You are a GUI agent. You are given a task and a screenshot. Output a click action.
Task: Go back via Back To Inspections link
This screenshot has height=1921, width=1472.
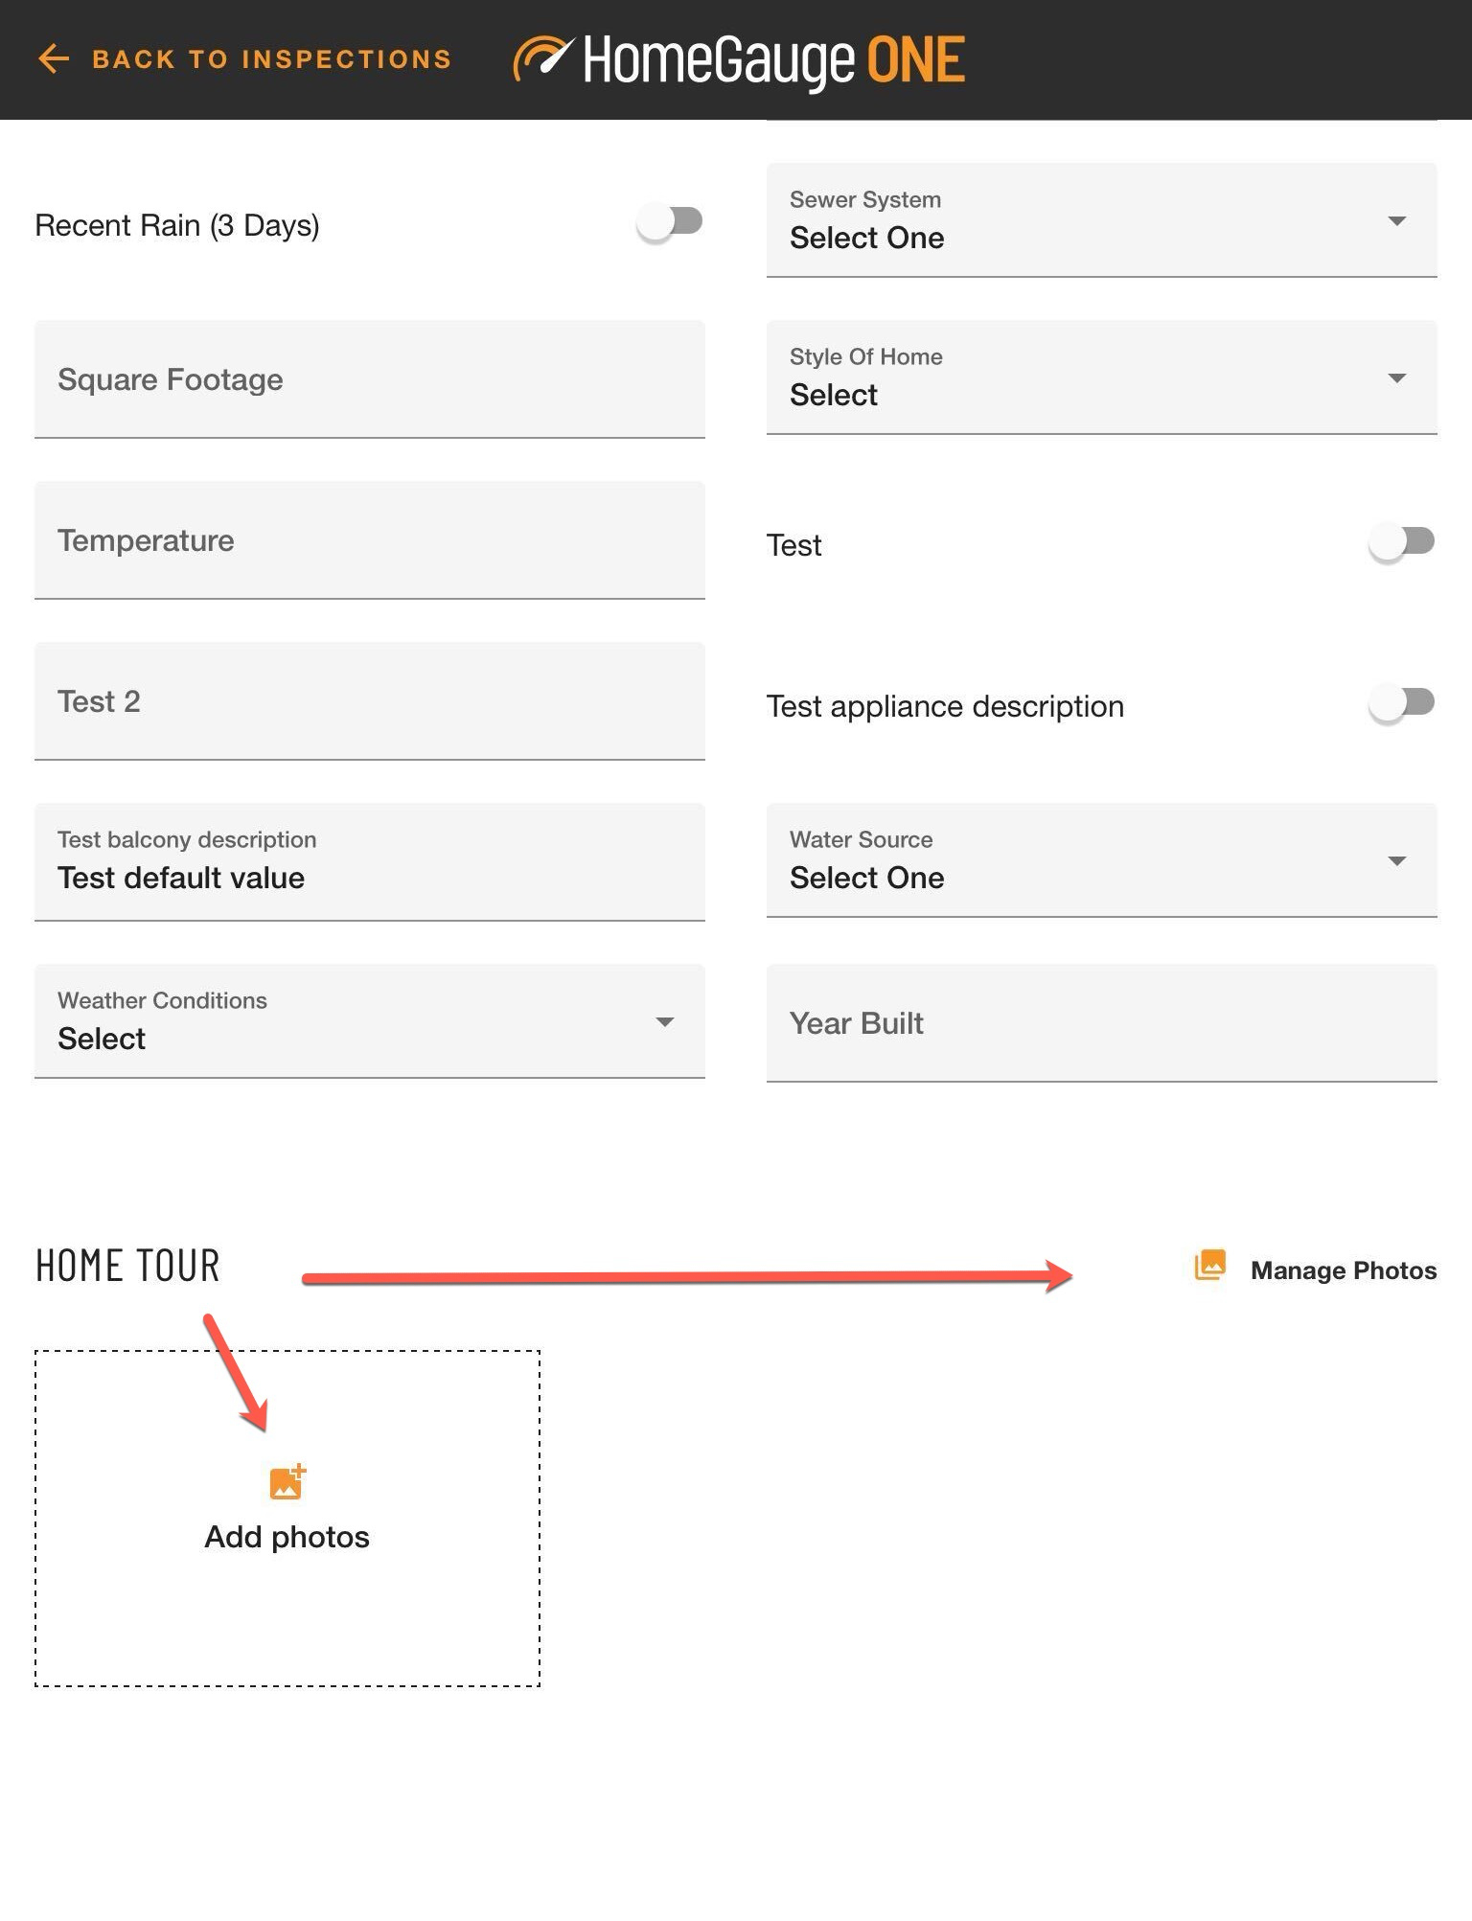[x=271, y=59]
